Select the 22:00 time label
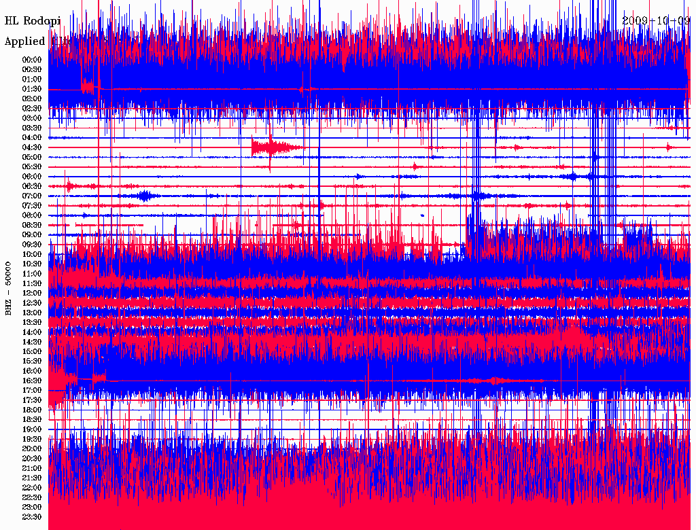 32,488
